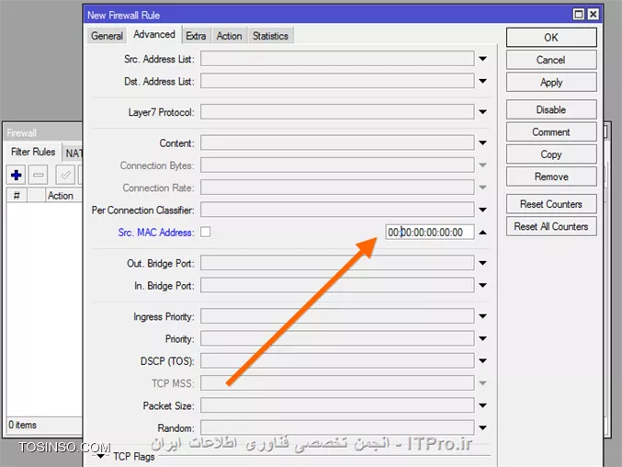Click the # column header in Firewall window
The width and height of the screenshot is (622, 467).
[17, 196]
